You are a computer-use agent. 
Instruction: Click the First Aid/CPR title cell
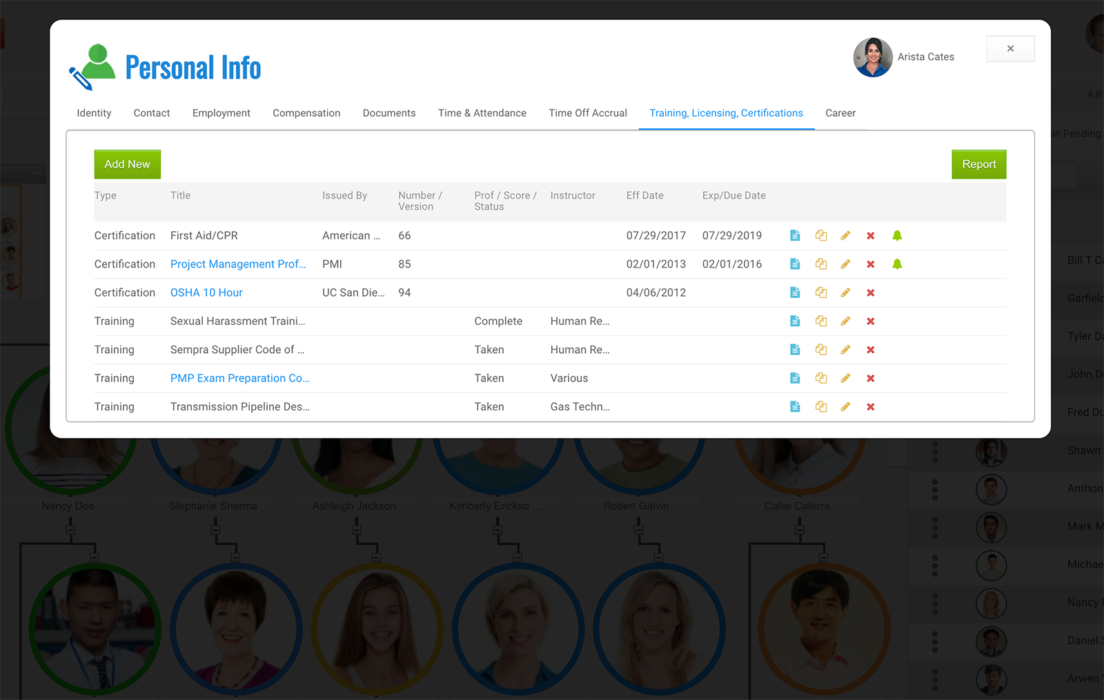point(204,236)
